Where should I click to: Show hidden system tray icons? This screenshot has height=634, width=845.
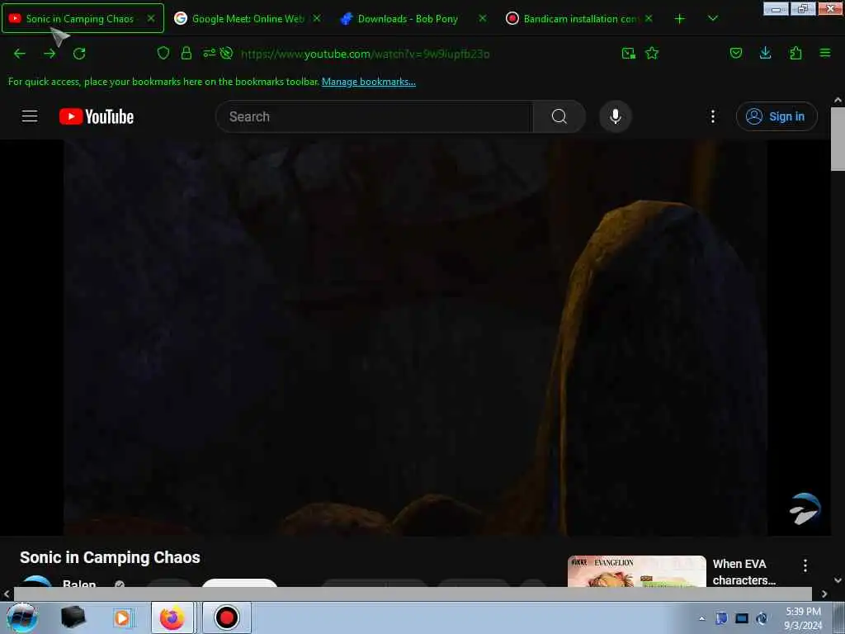[701, 618]
